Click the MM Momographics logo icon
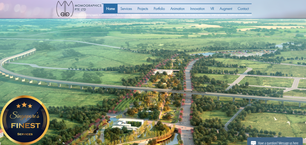The height and width of the screenshot is (145, 306). pos(65,8)
